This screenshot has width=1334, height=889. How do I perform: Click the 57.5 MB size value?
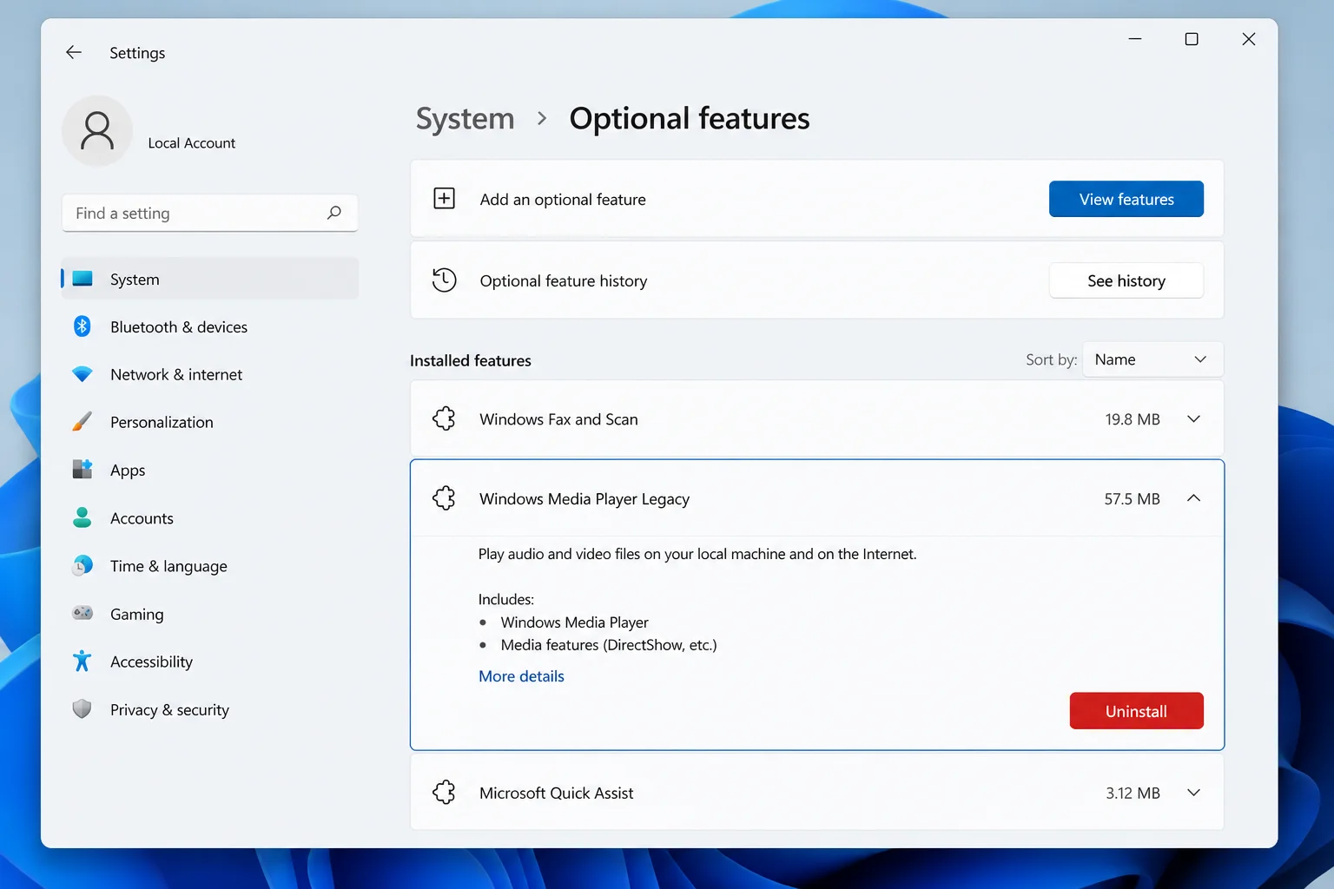(x=1132, y=499)
